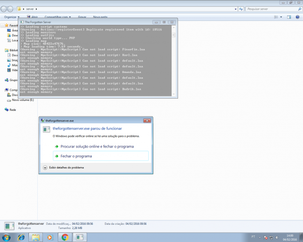
Task: Select Músicas library
Action: [x=13, y=65]
